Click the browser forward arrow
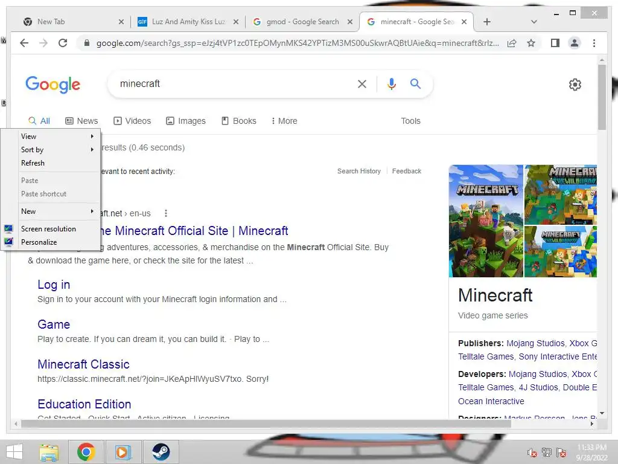This screenshot has width=618, height=464. pyautogui.click(x=43, y=43)
